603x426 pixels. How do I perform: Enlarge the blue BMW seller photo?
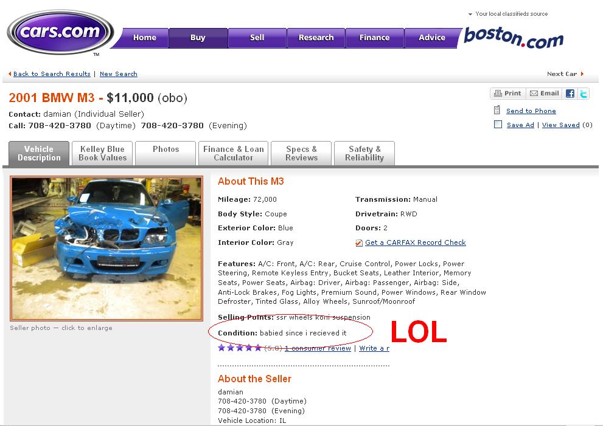pyautogui.click(x=106, y=249)
